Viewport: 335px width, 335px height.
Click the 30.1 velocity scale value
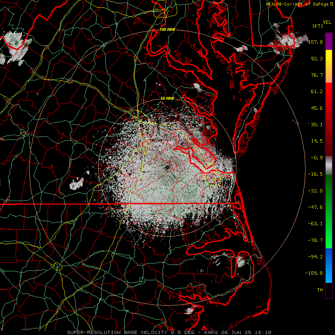pyautogui.click(x=317, y=125)
